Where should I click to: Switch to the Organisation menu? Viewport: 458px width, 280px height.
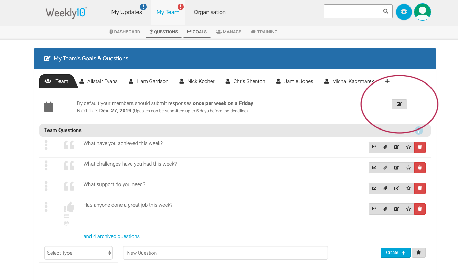pyautogui.click(x=210, y=12)
